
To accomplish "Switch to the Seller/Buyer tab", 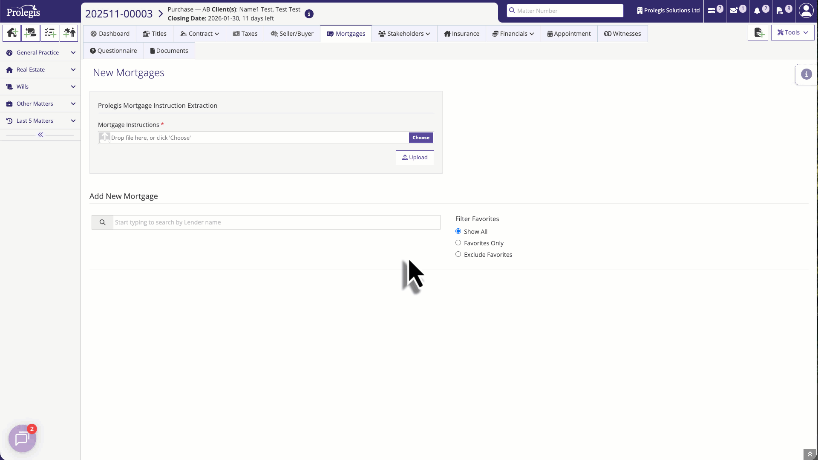I will click(x=292, y=33).
